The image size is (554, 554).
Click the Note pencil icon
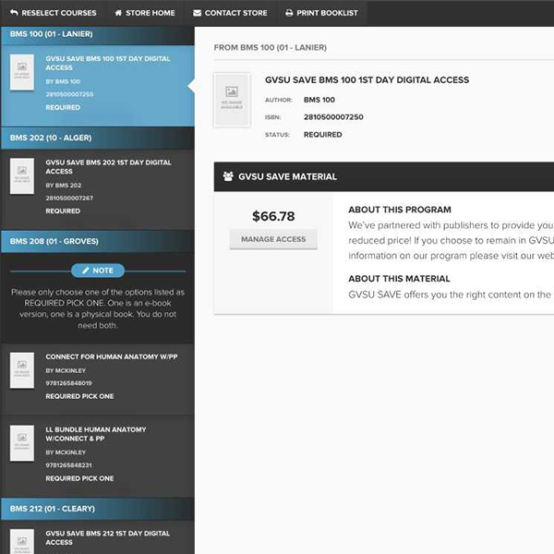86,271
